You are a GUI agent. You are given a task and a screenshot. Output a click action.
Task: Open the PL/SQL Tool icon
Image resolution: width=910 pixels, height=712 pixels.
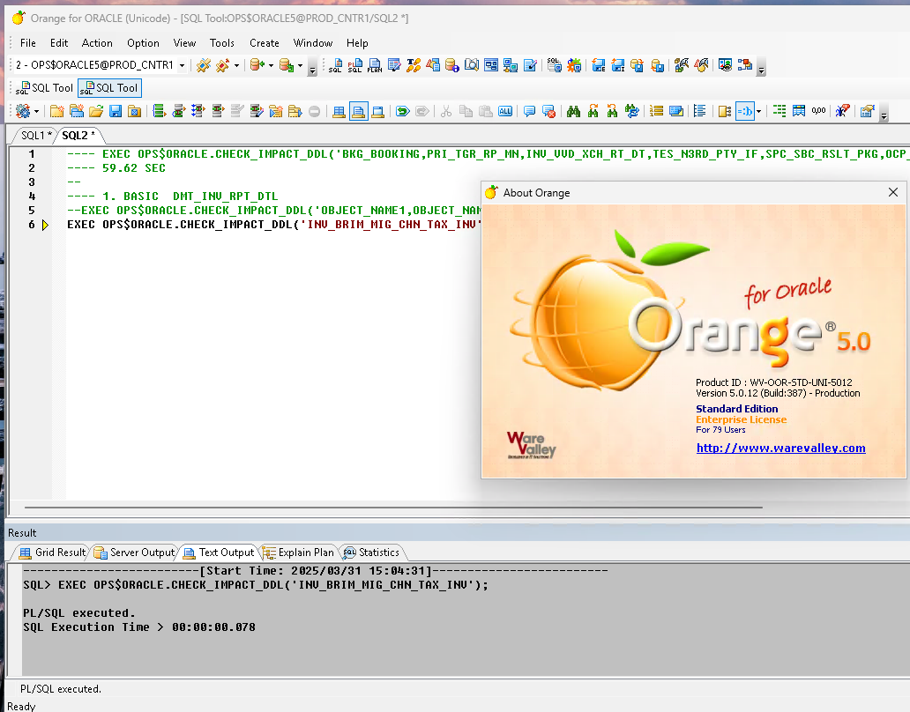[x=354, y=65]
